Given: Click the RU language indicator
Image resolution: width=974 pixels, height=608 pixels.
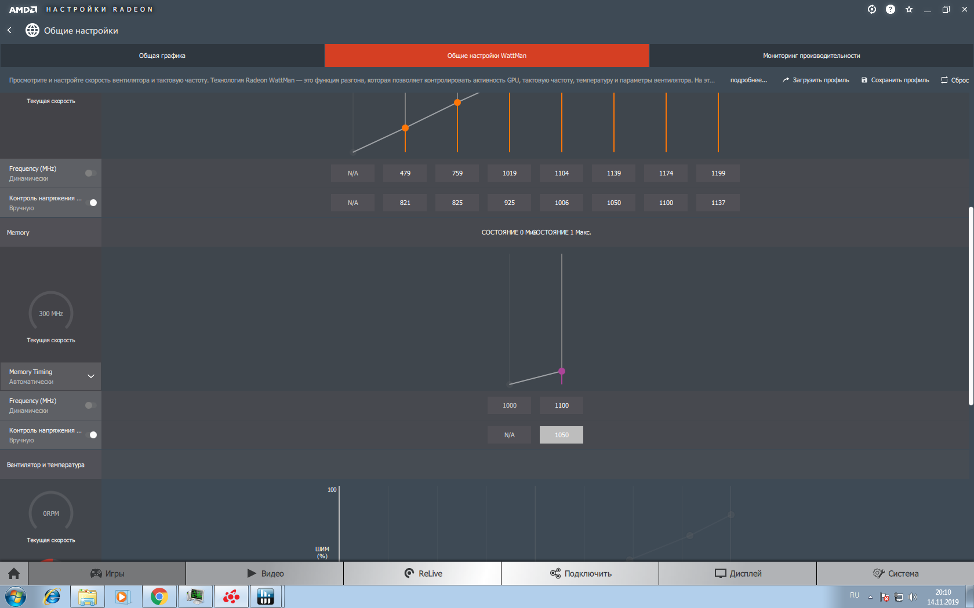Looking at the screenshot, I should (855, 595).
